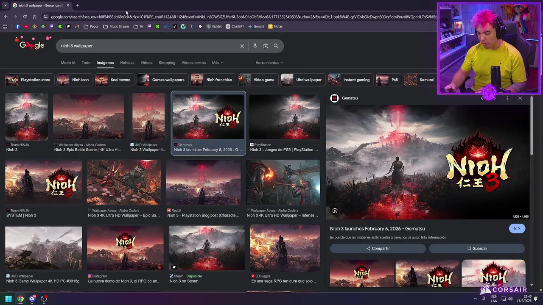543x305 pixels.
Task: Open the Gmail bookmark icon
Action: 77,26
